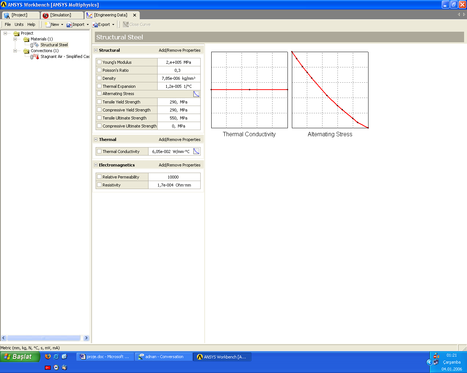
Task: Click the tab scroll left arrow
Action: click(459, 15)
